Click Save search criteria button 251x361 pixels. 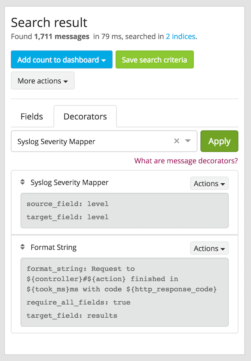click(x=154, y=60)
